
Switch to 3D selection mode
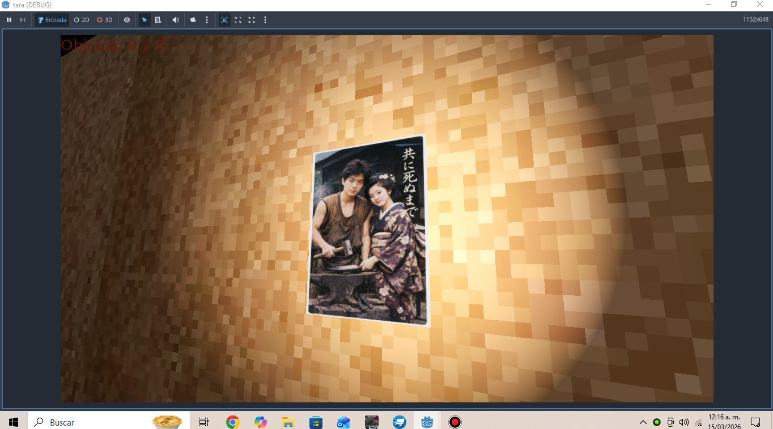(105, 20)
